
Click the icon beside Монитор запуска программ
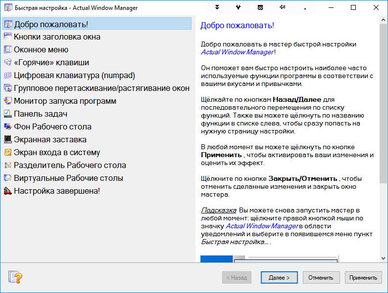pos(8,101)
